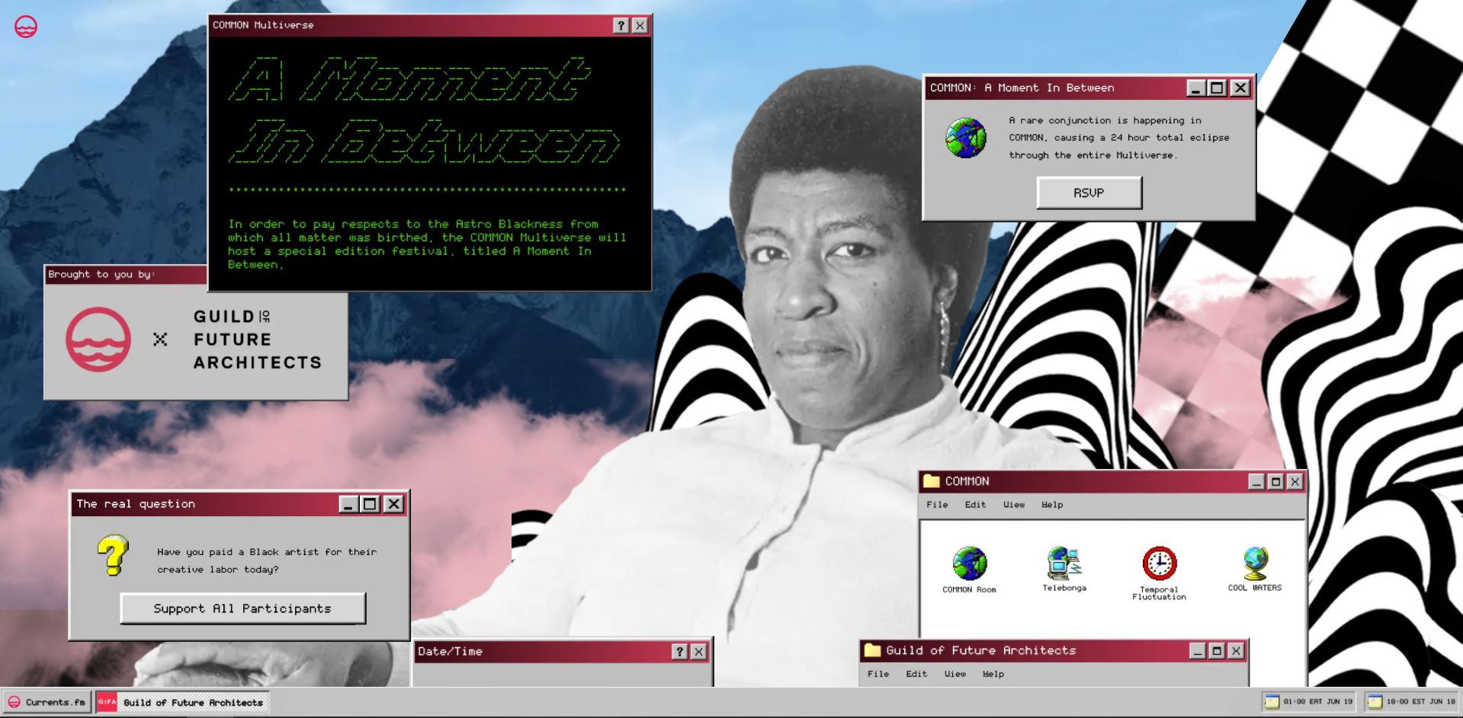Open the Edit menu in COMMON window
The image size is (1463, 718).
click(x=975, y=505)
